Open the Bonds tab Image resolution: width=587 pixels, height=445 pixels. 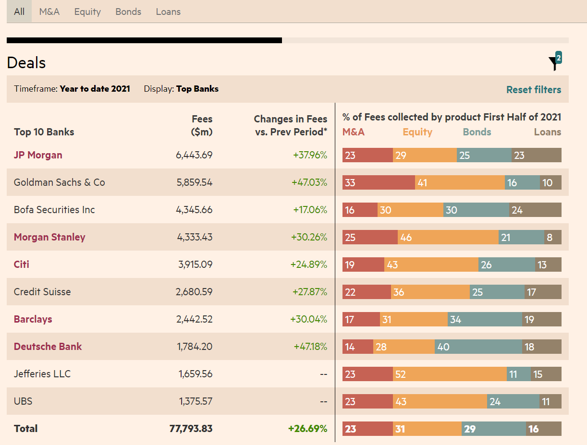coord(128,12)
